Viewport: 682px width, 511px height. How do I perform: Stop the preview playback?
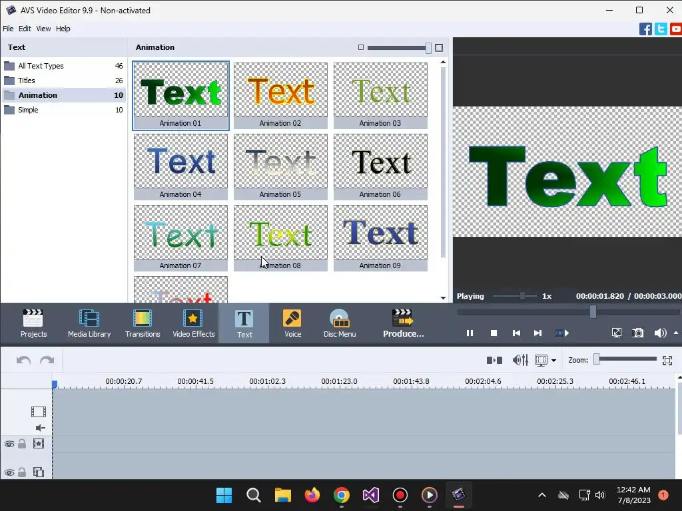tap(494, 333)
